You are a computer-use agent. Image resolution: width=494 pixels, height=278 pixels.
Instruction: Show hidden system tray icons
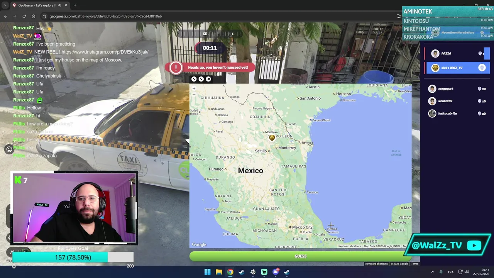[x=432, y=272]
